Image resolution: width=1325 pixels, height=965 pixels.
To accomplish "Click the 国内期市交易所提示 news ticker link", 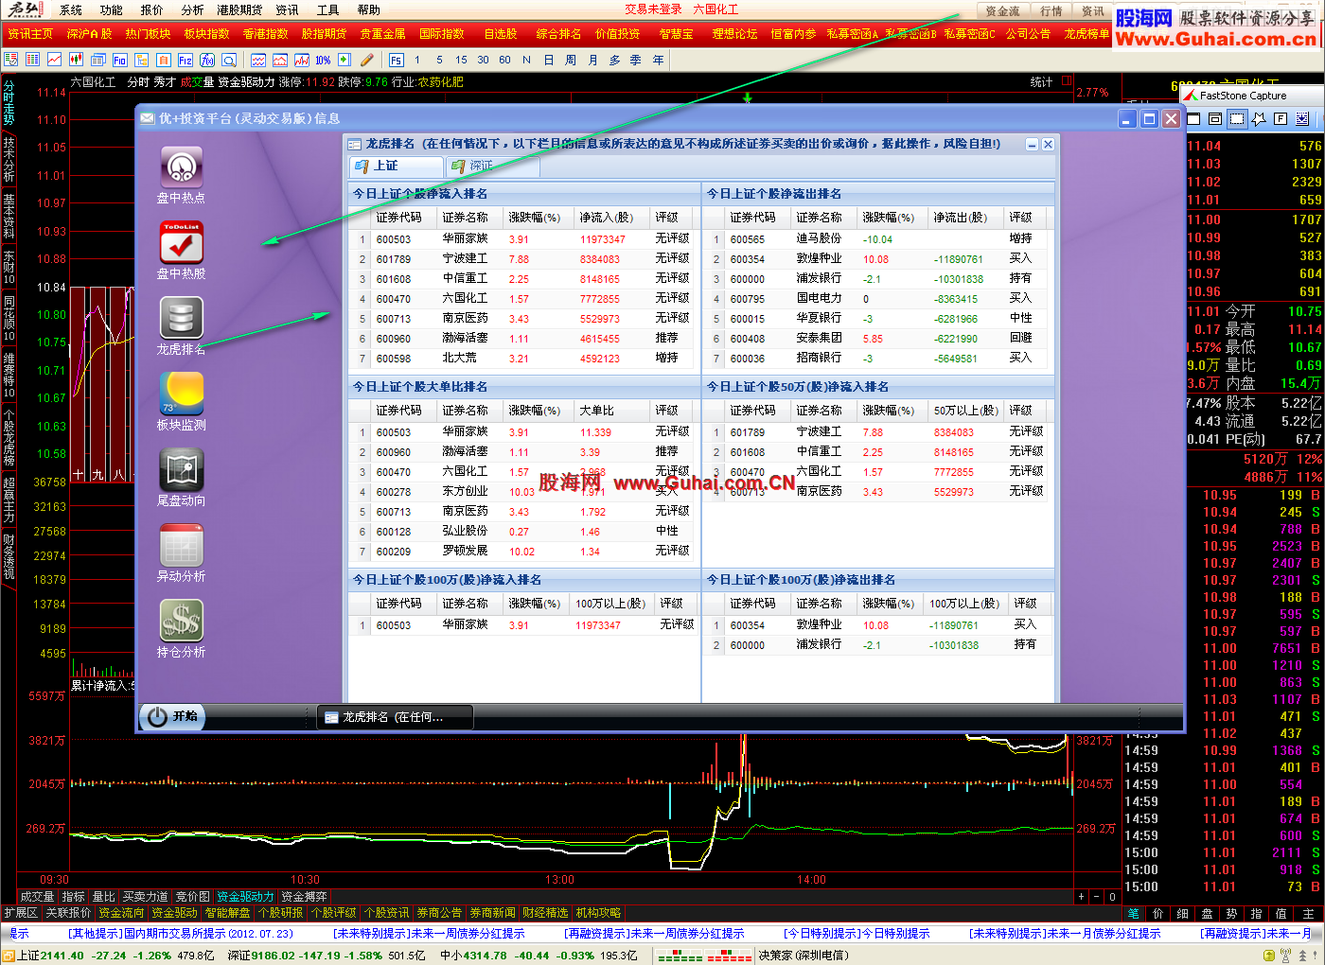I will (x=180, y=934).
